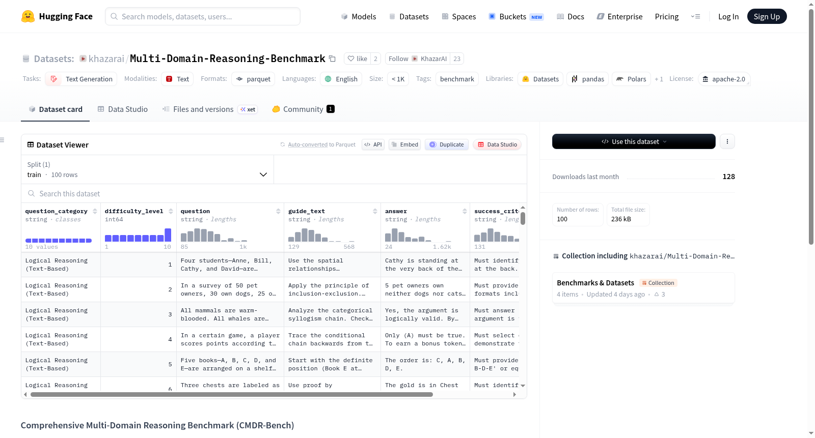
Task: Click the khazarai owner avatar icon
Action: [x=83, y=59]
